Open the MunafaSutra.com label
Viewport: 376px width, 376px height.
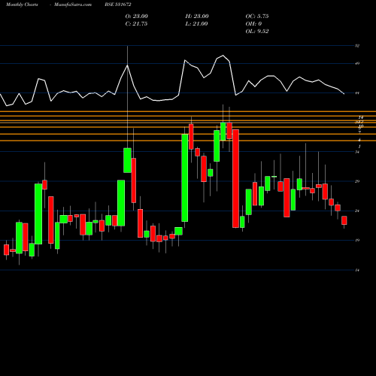(73, 5)
